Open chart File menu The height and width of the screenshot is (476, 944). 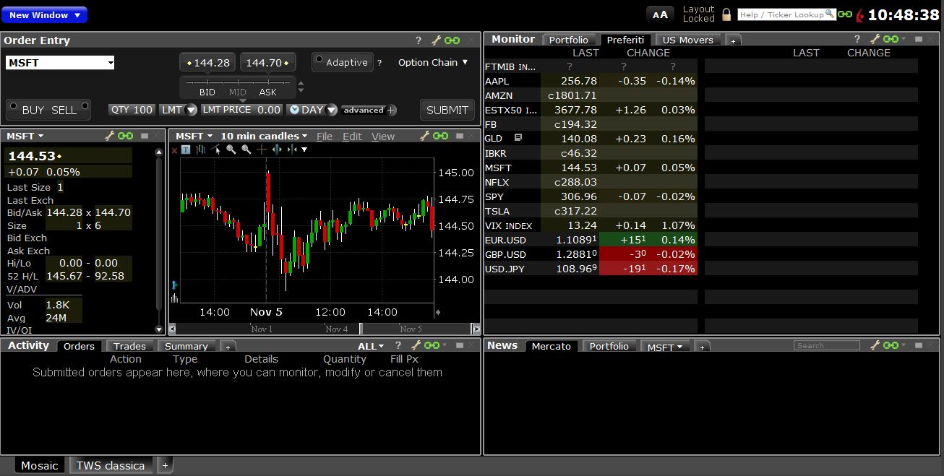click(325, 137)
